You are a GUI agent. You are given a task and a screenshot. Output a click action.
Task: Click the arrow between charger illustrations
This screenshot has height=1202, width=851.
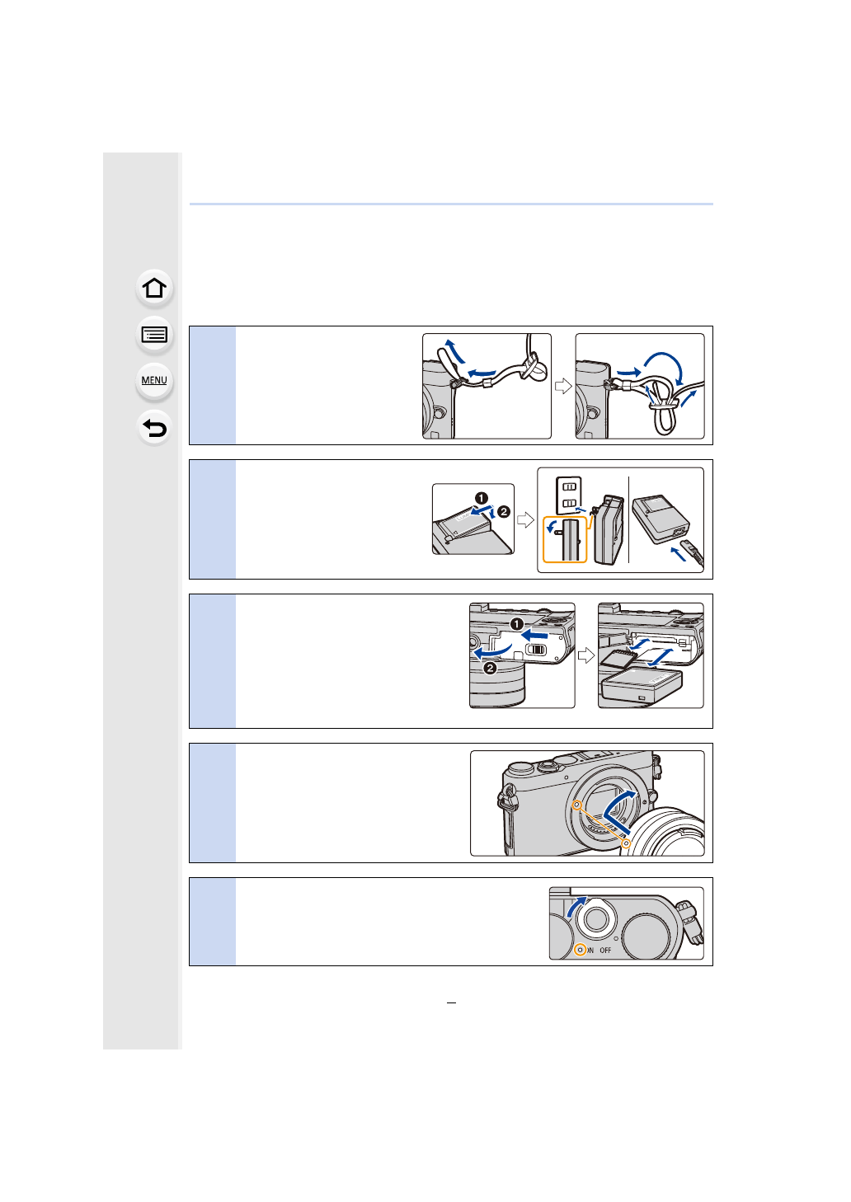click(525, 520)
